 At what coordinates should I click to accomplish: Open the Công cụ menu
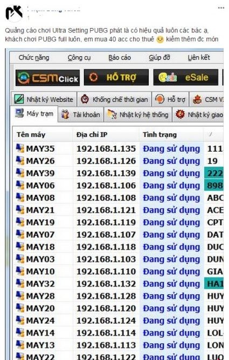pyautogui.click(x=79, y=58)
